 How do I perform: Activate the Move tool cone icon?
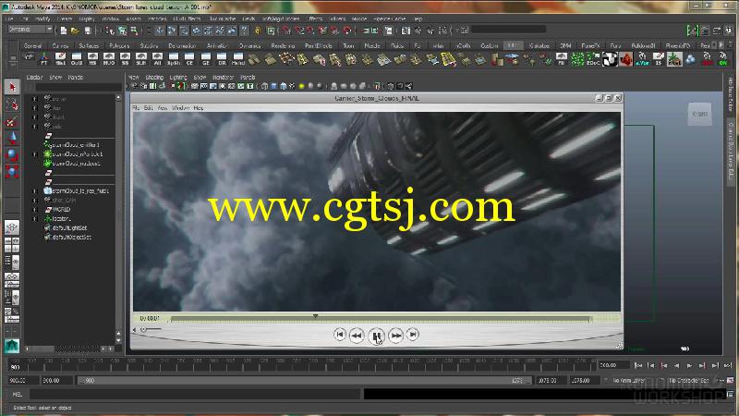pos(12,138)
